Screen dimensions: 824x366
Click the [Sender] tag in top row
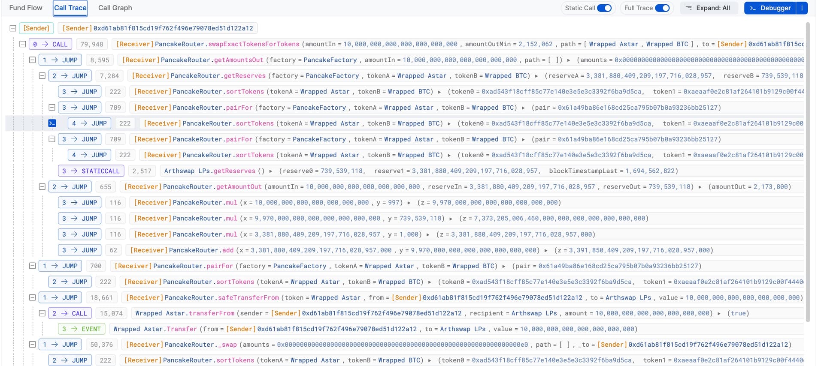coord(36,28)
